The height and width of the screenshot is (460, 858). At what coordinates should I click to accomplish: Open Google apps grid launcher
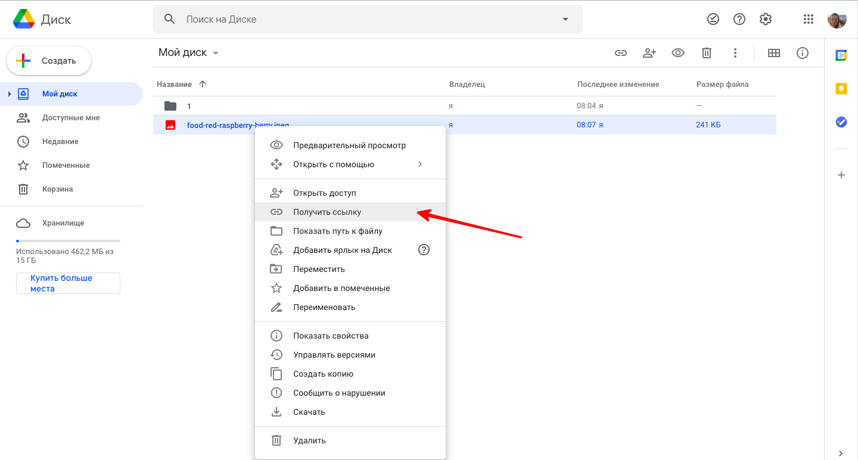click(809, 19)
